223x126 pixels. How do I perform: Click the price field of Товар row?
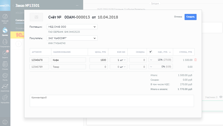tap(99, 67)
